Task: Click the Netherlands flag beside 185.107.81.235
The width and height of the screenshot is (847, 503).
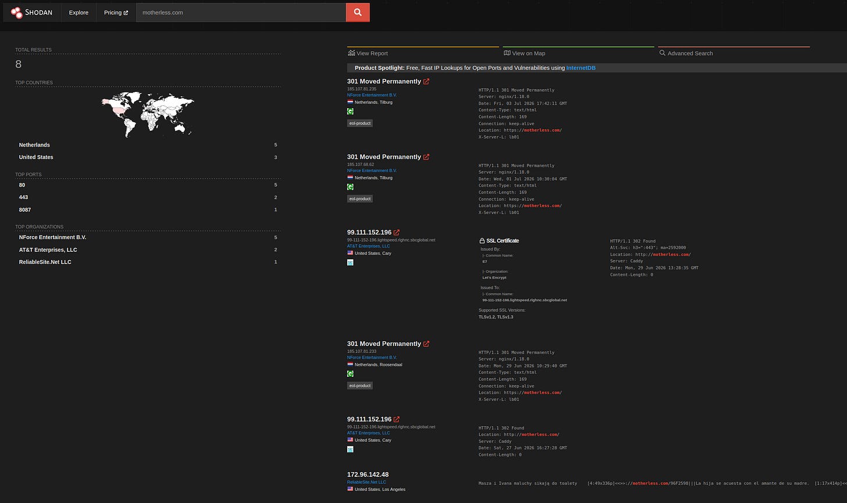Action: 350,102
